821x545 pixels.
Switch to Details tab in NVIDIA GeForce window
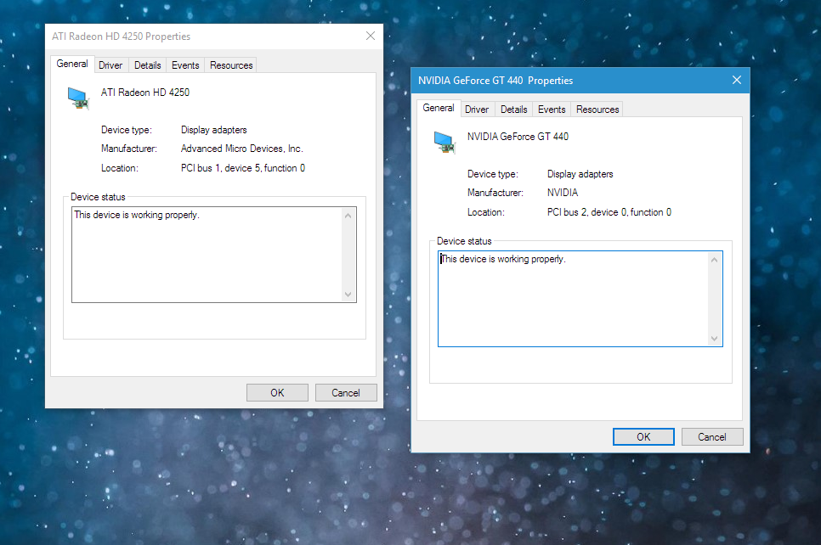(513, 110)
